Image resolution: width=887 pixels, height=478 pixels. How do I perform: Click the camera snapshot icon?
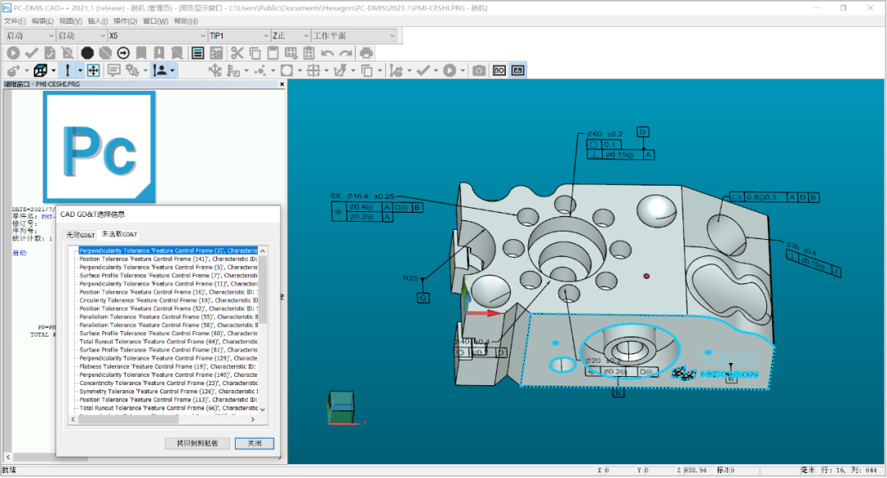pyautogui.click(x=479, y=71)
